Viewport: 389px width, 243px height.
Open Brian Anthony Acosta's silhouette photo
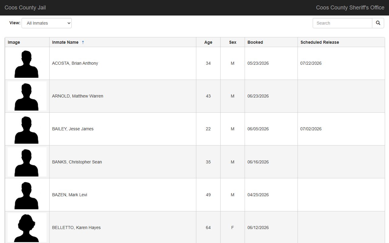coord(27,63)
